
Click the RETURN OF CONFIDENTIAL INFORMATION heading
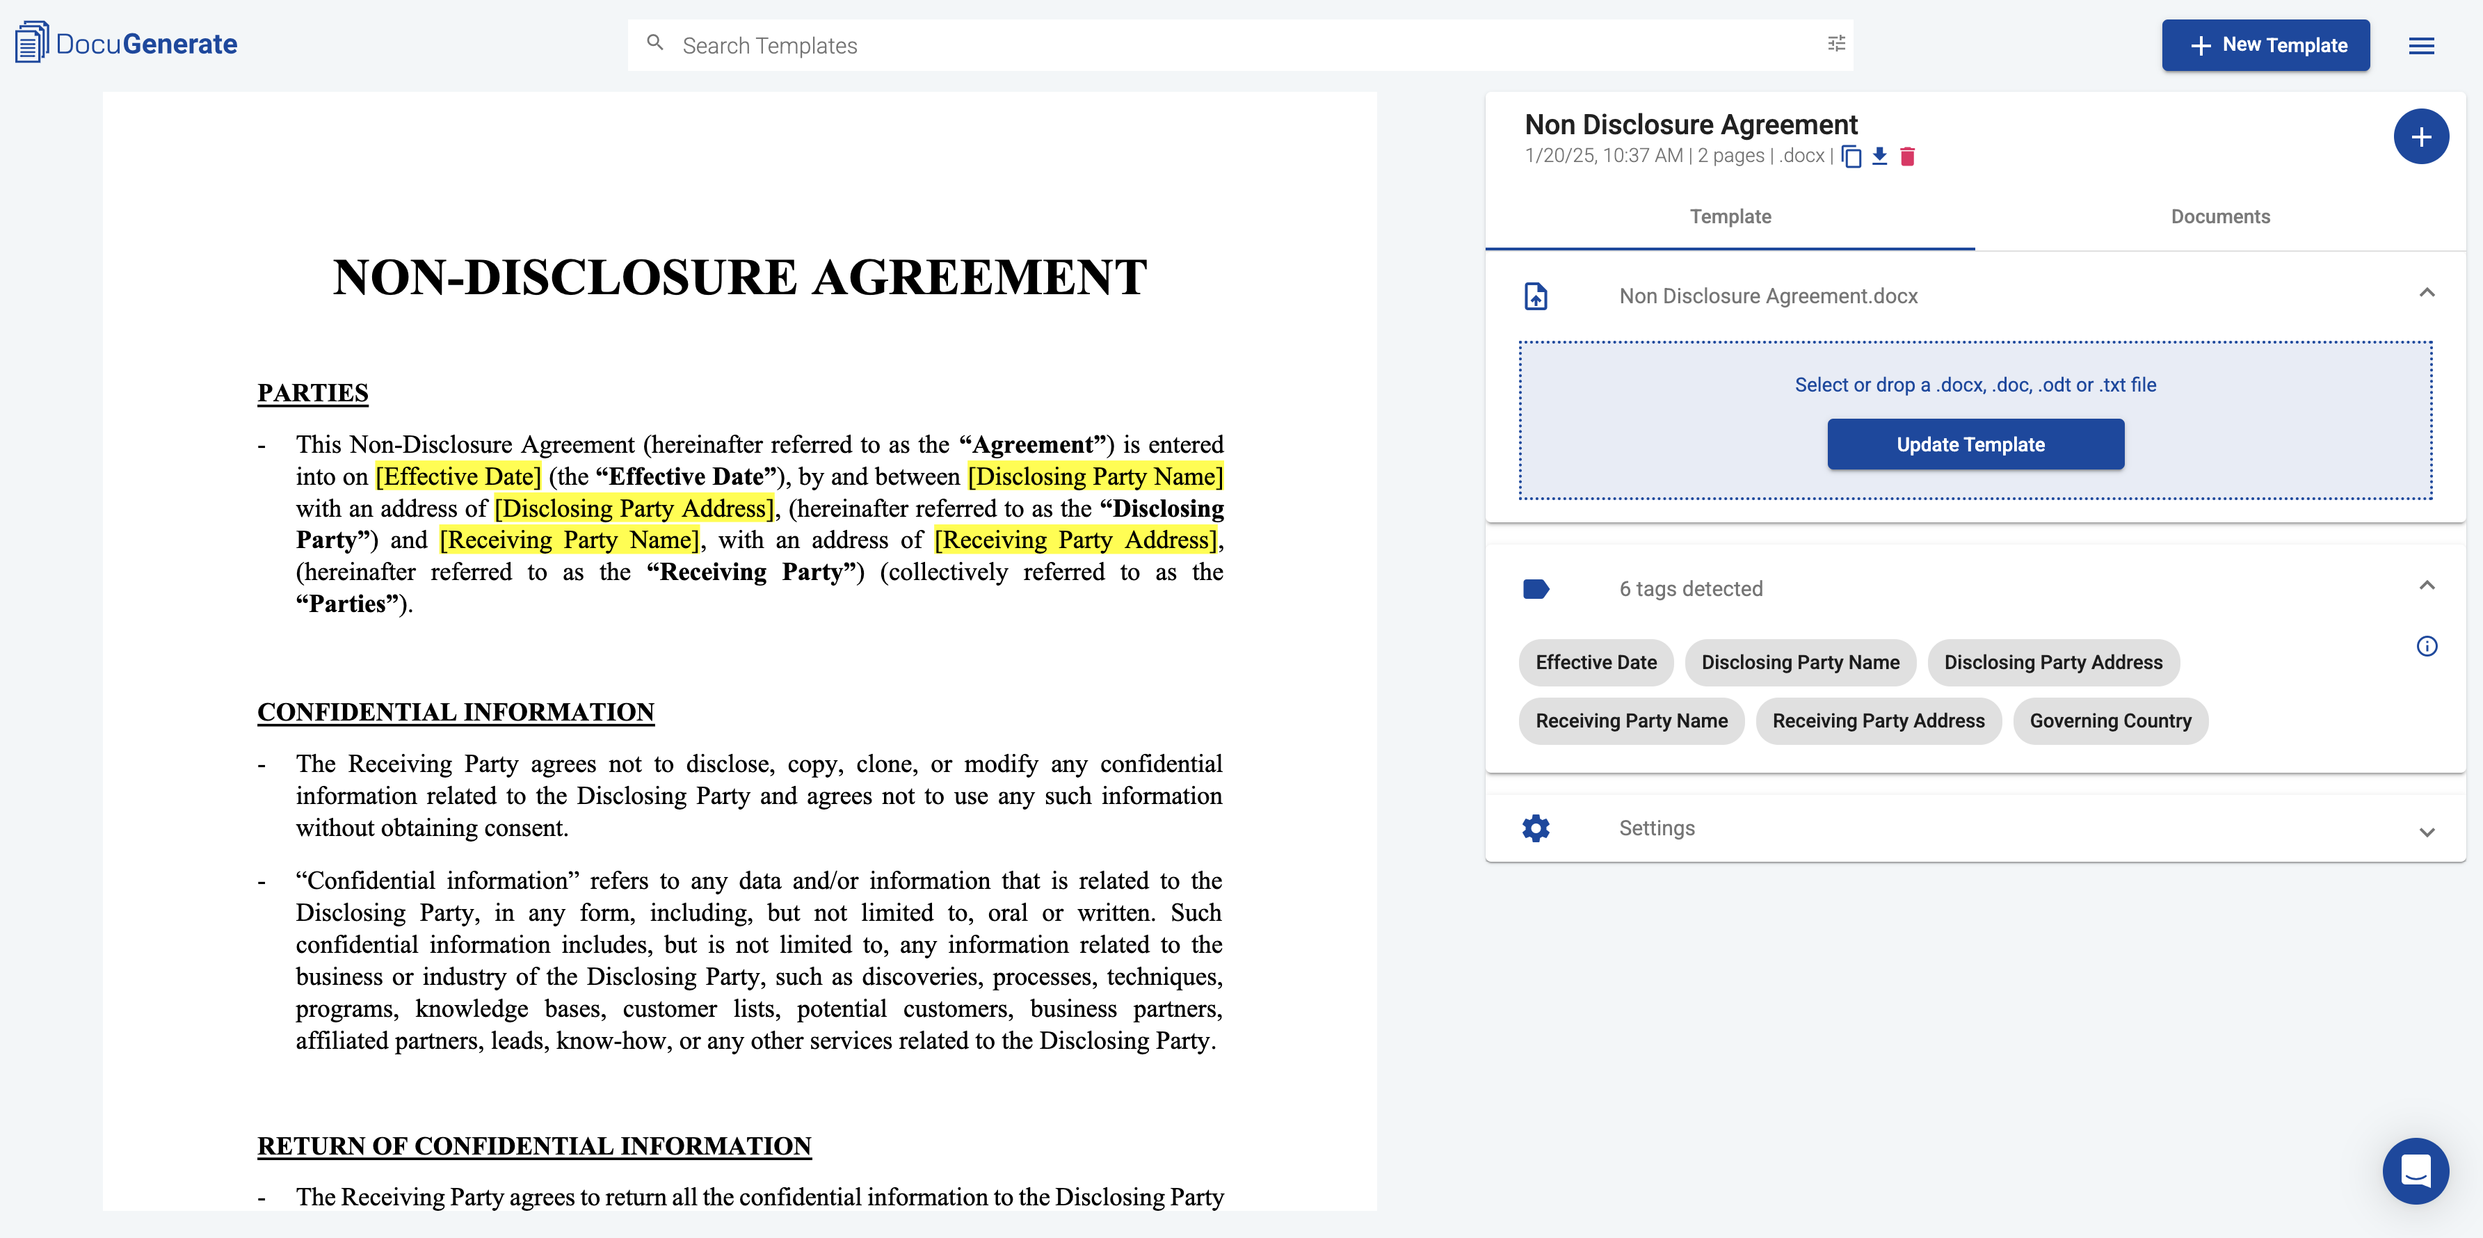(534, 1145)
